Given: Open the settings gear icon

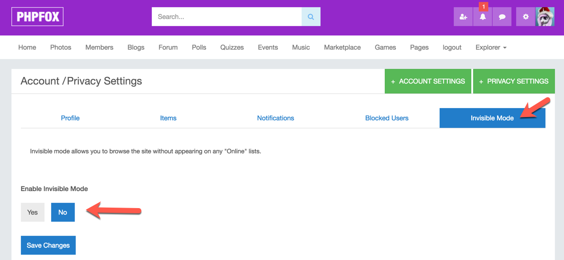Looking at the screenshot, I should [x=525, y=17].
